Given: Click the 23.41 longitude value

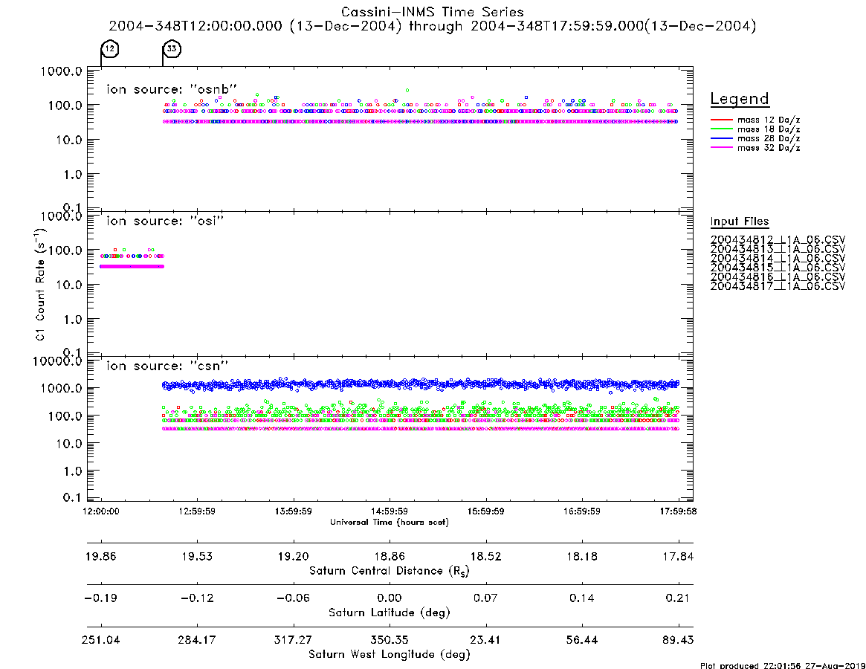Looking at the screenshot, I should pyautogui.click(x=485, y=640).
